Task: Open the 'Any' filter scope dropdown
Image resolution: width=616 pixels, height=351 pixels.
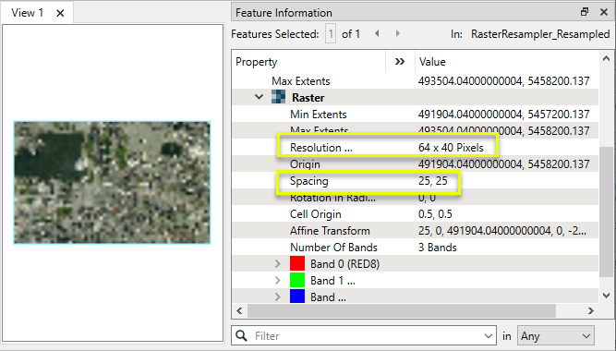Action: [x=555, y=336]
